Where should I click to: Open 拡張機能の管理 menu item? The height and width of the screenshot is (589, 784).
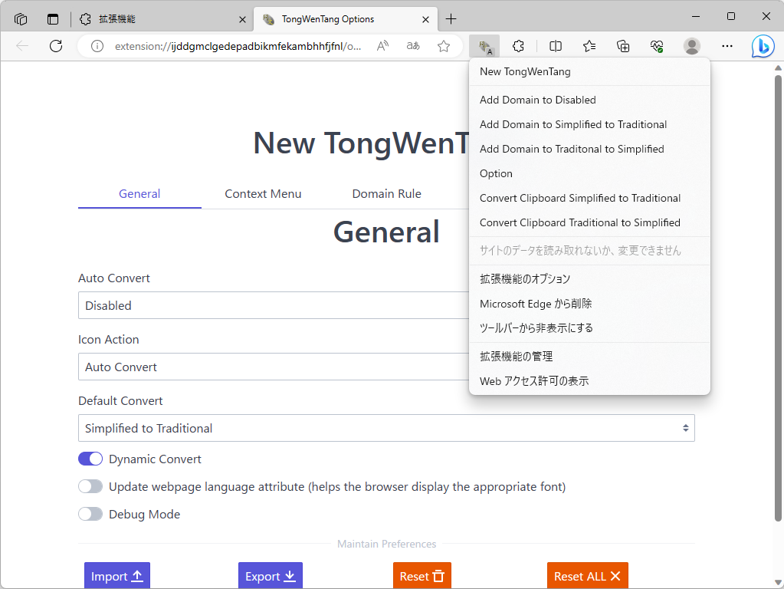[589, 357]
